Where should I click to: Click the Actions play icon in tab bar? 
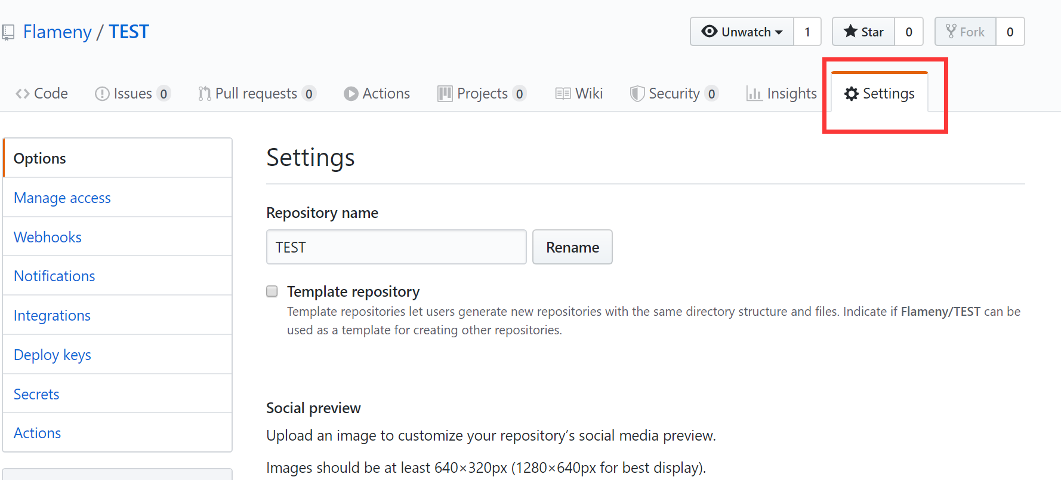(x=351, y=94)
